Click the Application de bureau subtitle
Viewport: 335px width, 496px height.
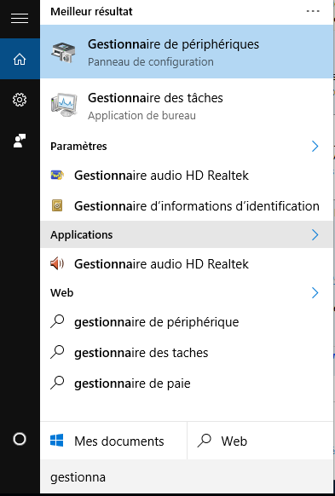142,116
